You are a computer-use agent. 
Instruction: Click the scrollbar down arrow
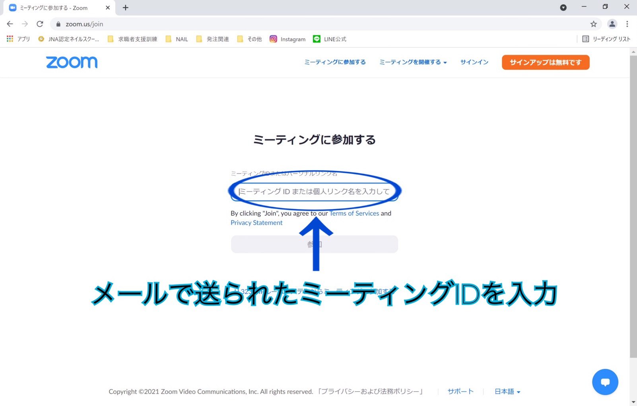click(633, 402)
